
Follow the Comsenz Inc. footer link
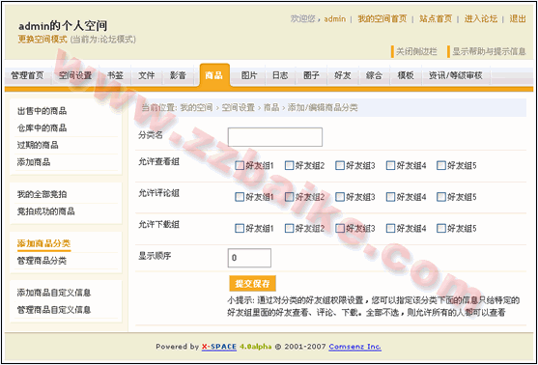tap(354, 347)
